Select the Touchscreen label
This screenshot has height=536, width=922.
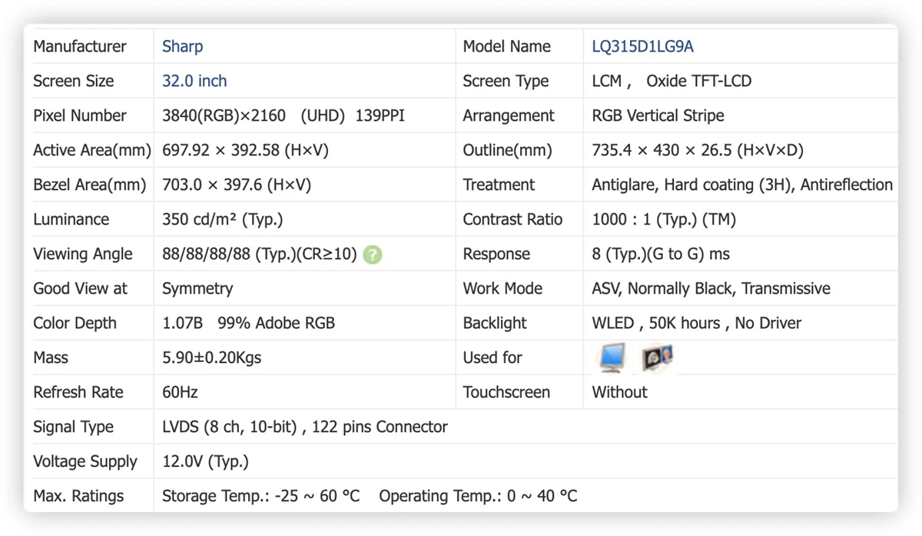tap(506, 392)
